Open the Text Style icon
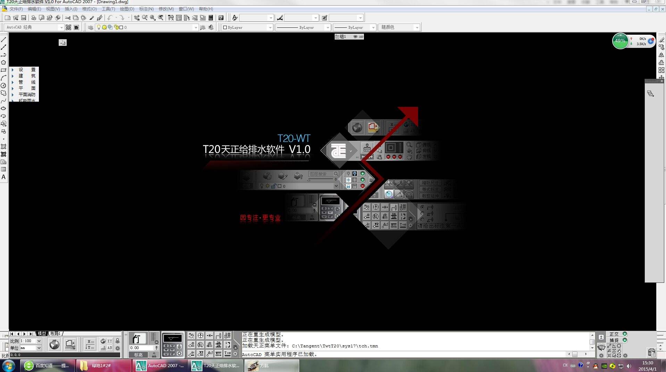The width and height of the screenshot is (666, 372). (235, 18)
